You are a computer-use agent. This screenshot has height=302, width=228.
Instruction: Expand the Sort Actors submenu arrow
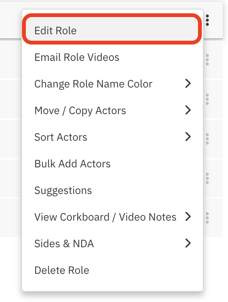pos(188,137)
